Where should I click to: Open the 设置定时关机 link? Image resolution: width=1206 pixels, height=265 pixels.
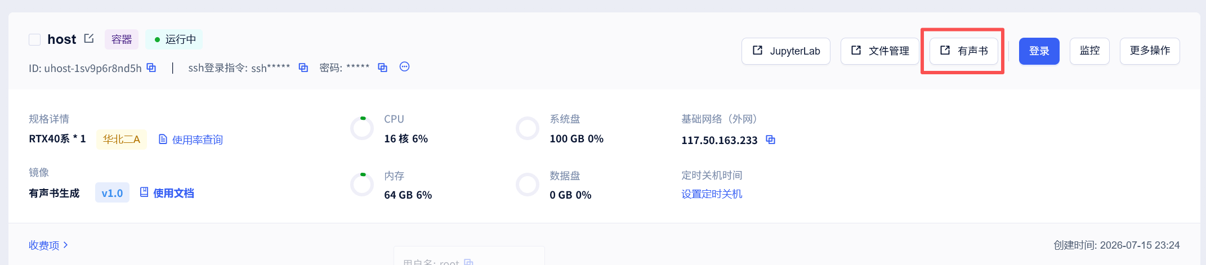point(712,194)
